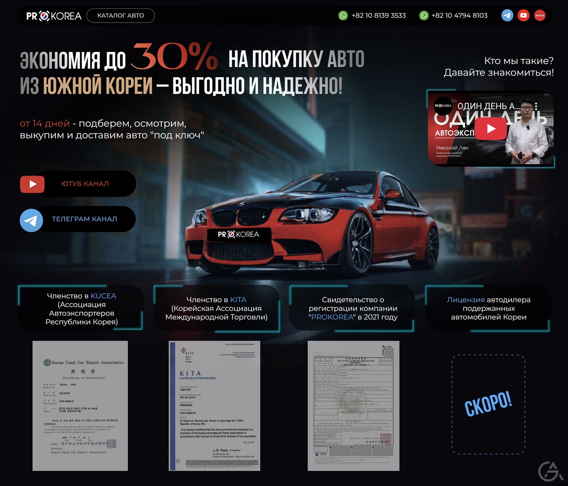The image size is (568, 486).
Task: Click the Николай Лян caption in the video
Action: click(452, 148)
